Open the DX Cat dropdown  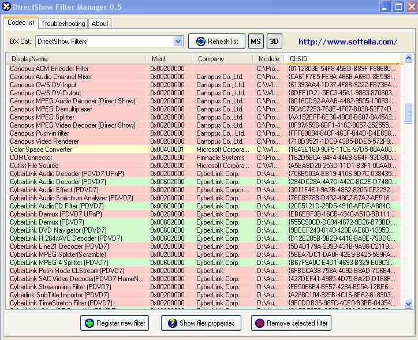coord(178,42)
